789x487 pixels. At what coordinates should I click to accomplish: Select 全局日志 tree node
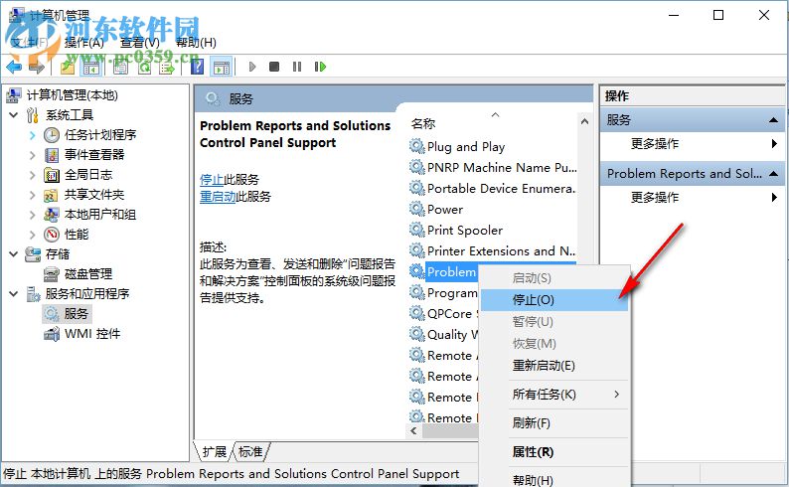point(88,175)
